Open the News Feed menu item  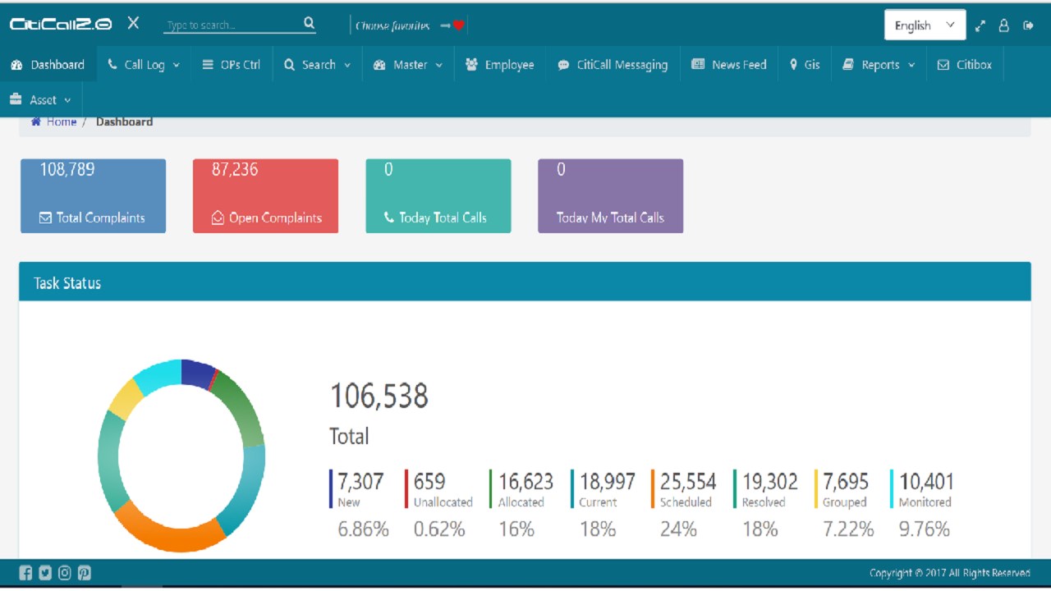pos(729,65)
